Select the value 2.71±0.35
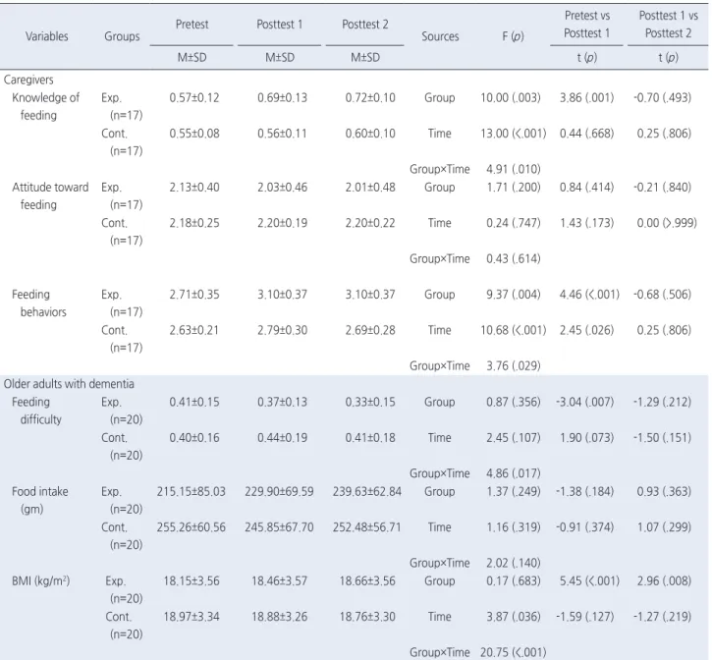The image size is (712, 660). coord(194,295)
